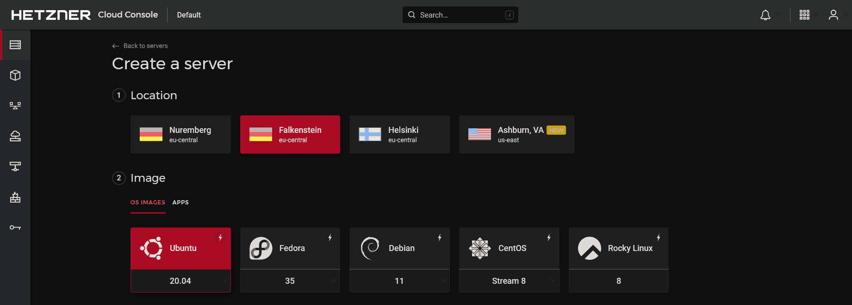Select Nuremberg location

coord(180,134)
